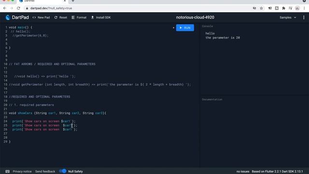The image size is (309, 174).
Task: Open the media control playlist icon
Action: click(x=290, y=8)
